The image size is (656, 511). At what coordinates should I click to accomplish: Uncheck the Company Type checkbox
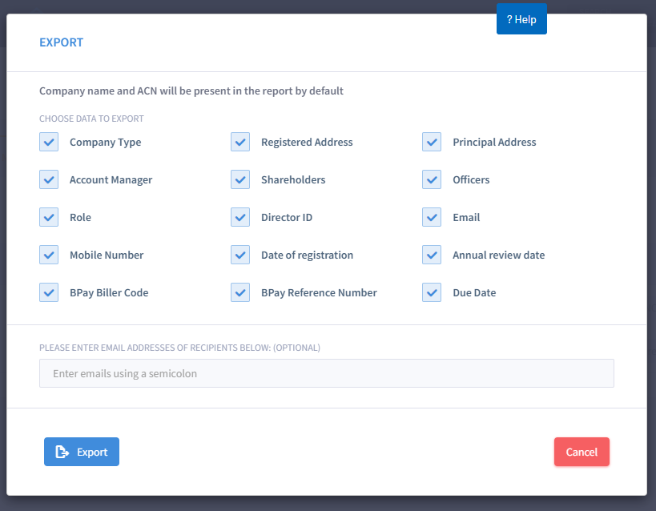click(x=49, y=142)
